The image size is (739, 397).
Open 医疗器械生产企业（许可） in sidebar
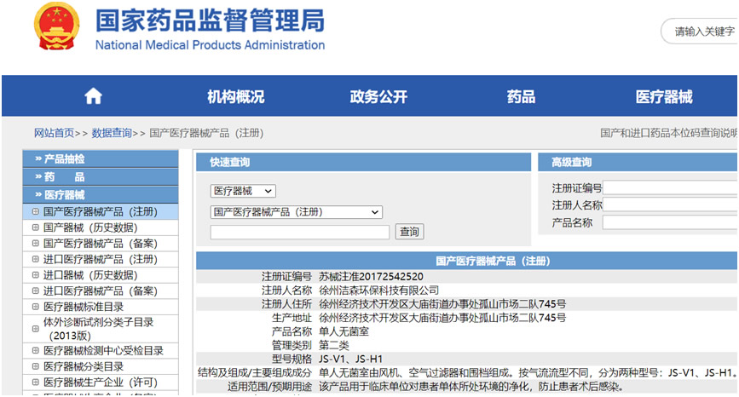coord(101,382)
